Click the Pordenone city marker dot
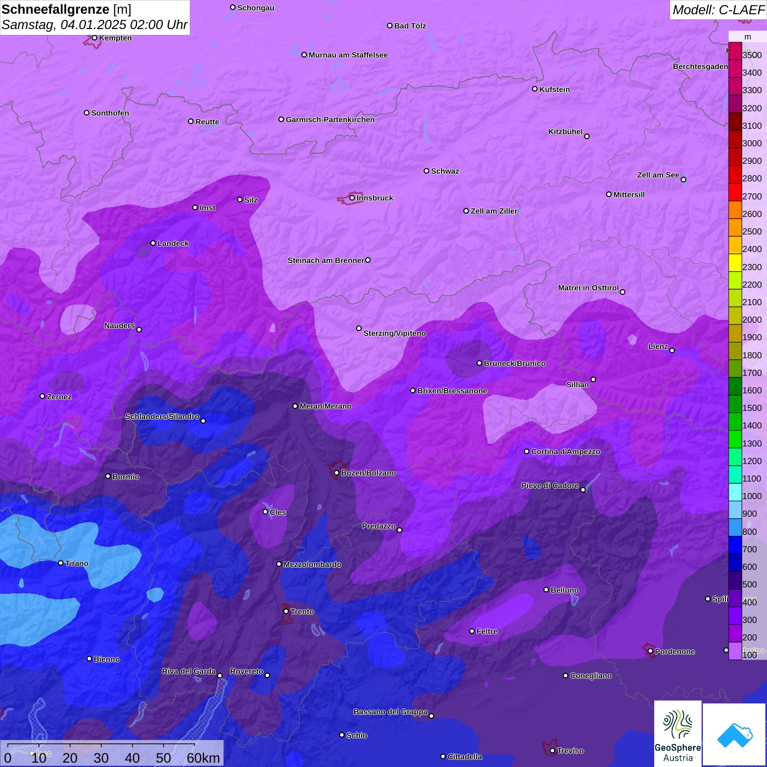767x767 pixels. click(650, 651)
